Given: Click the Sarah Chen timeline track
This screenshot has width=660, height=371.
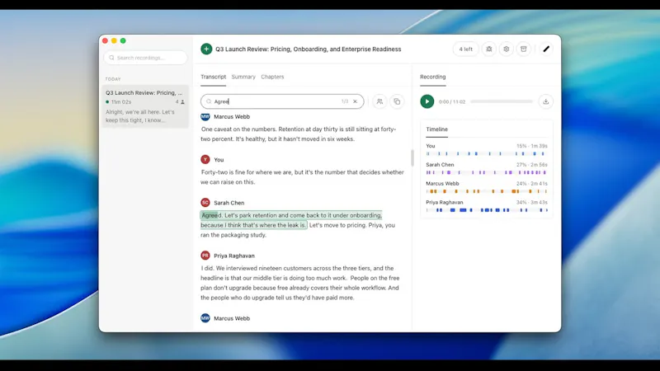Looking at the screenshot, I should pos(487,172).
